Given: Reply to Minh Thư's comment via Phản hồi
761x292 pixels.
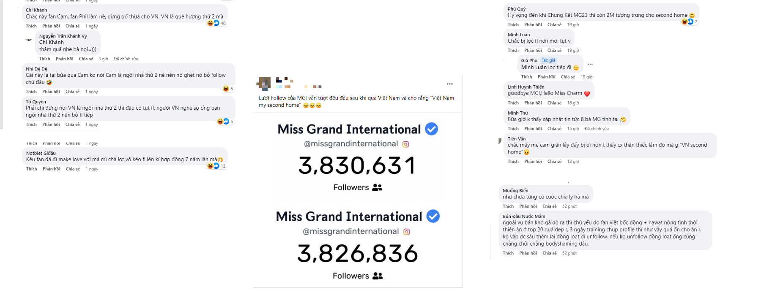Looking at the screenshot, I should 533,129.
